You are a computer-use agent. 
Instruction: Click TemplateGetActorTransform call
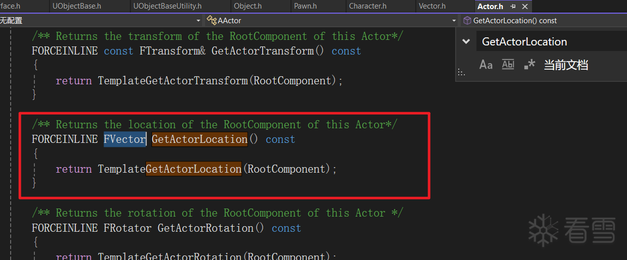[x=173, y=80]
